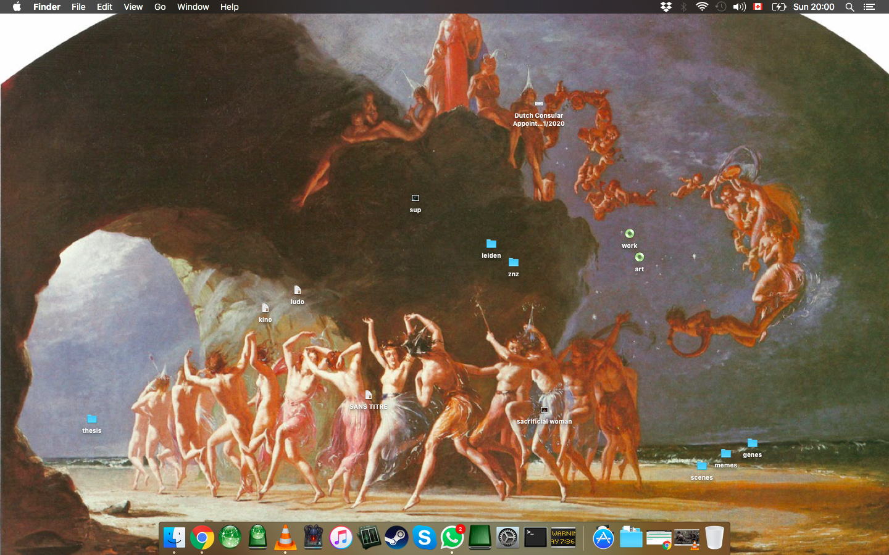Select the leiden folder on desktop

[491, 244]
